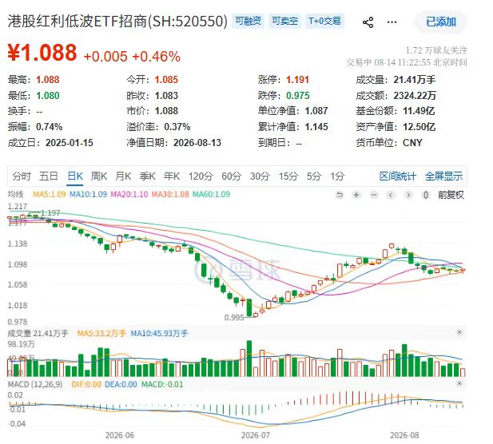This screenshot has width=493, height=444.
Task: Click the 均线 indicator label
Action: pyautogui.click(x=15, y=195)
